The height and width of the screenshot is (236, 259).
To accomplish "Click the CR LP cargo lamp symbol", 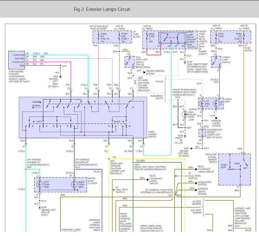I will coord(216,104).
